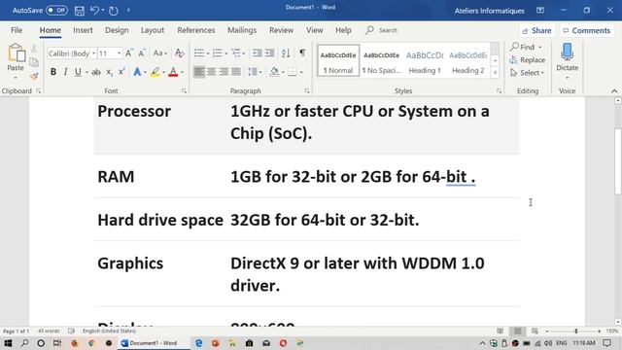Switch to the Design tab
The height and width of the screenshot is (350, 622).
coord(117,30)
